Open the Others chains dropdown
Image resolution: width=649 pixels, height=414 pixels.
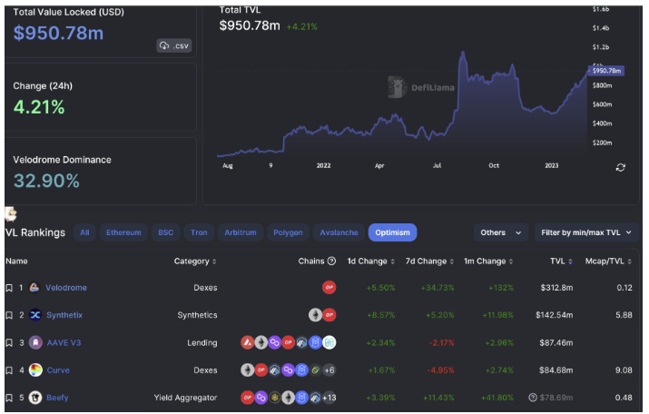(x=501, y=232)
